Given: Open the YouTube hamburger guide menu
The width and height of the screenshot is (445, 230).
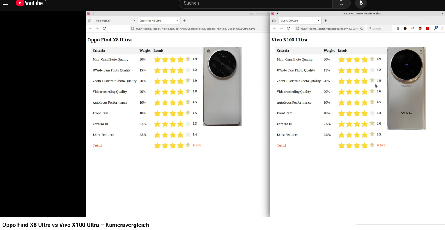Looking at the screenshot, I should tap(6, 3).
